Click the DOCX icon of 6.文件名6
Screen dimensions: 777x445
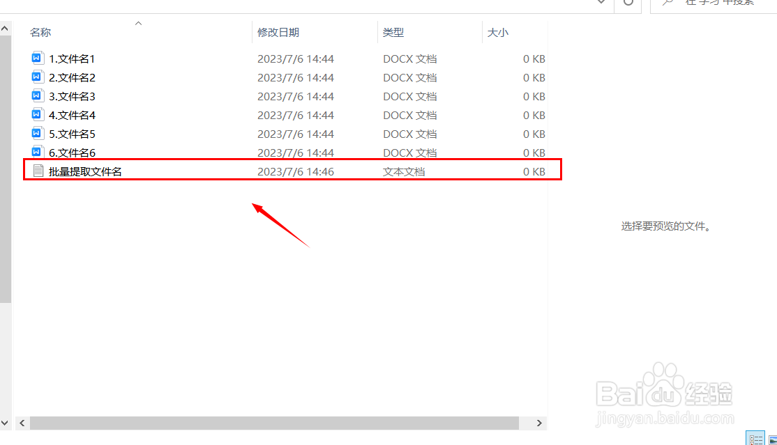point(37,152)
